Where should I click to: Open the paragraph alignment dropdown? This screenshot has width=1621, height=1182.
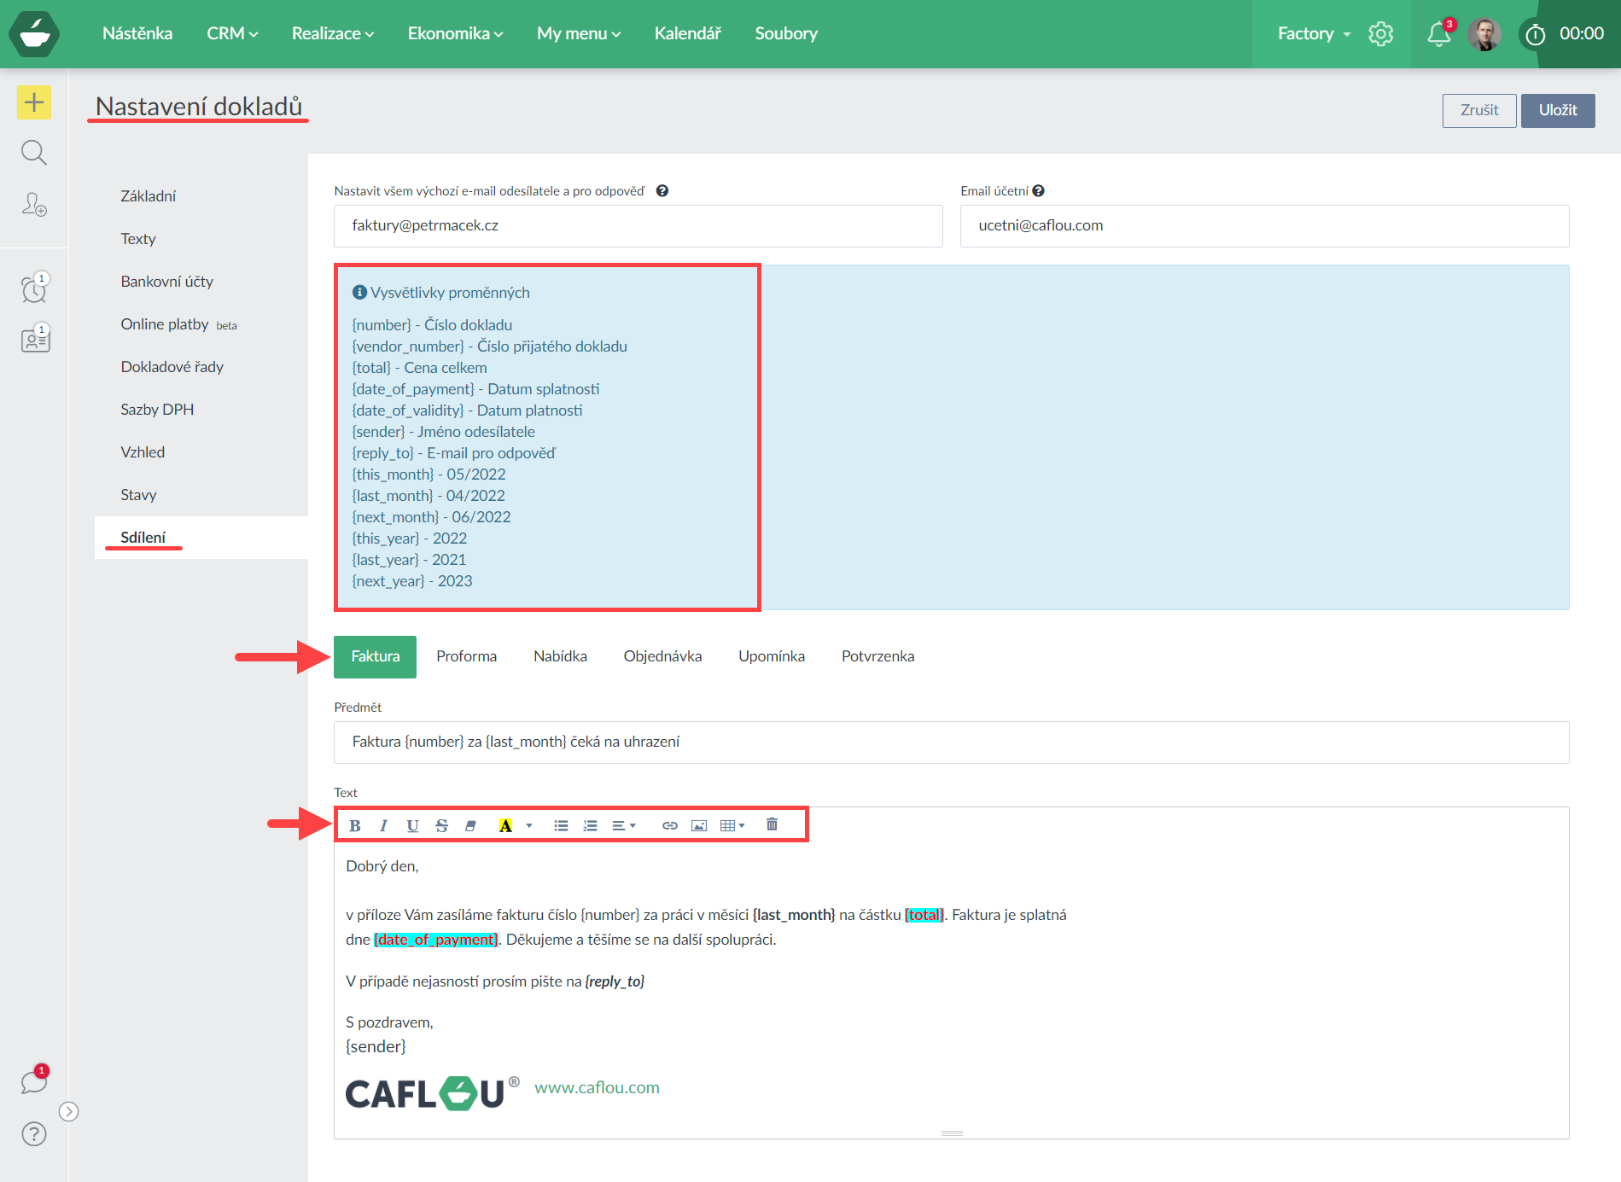tap(624, 825)
